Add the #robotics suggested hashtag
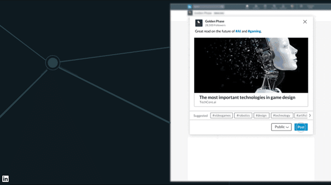This screenshot has height=185, width=331. pyautogui.click(x=243, y=116)
